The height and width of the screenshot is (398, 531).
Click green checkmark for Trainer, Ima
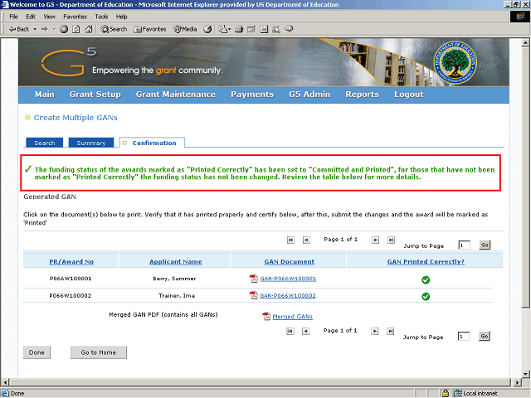tap(426, 297)
